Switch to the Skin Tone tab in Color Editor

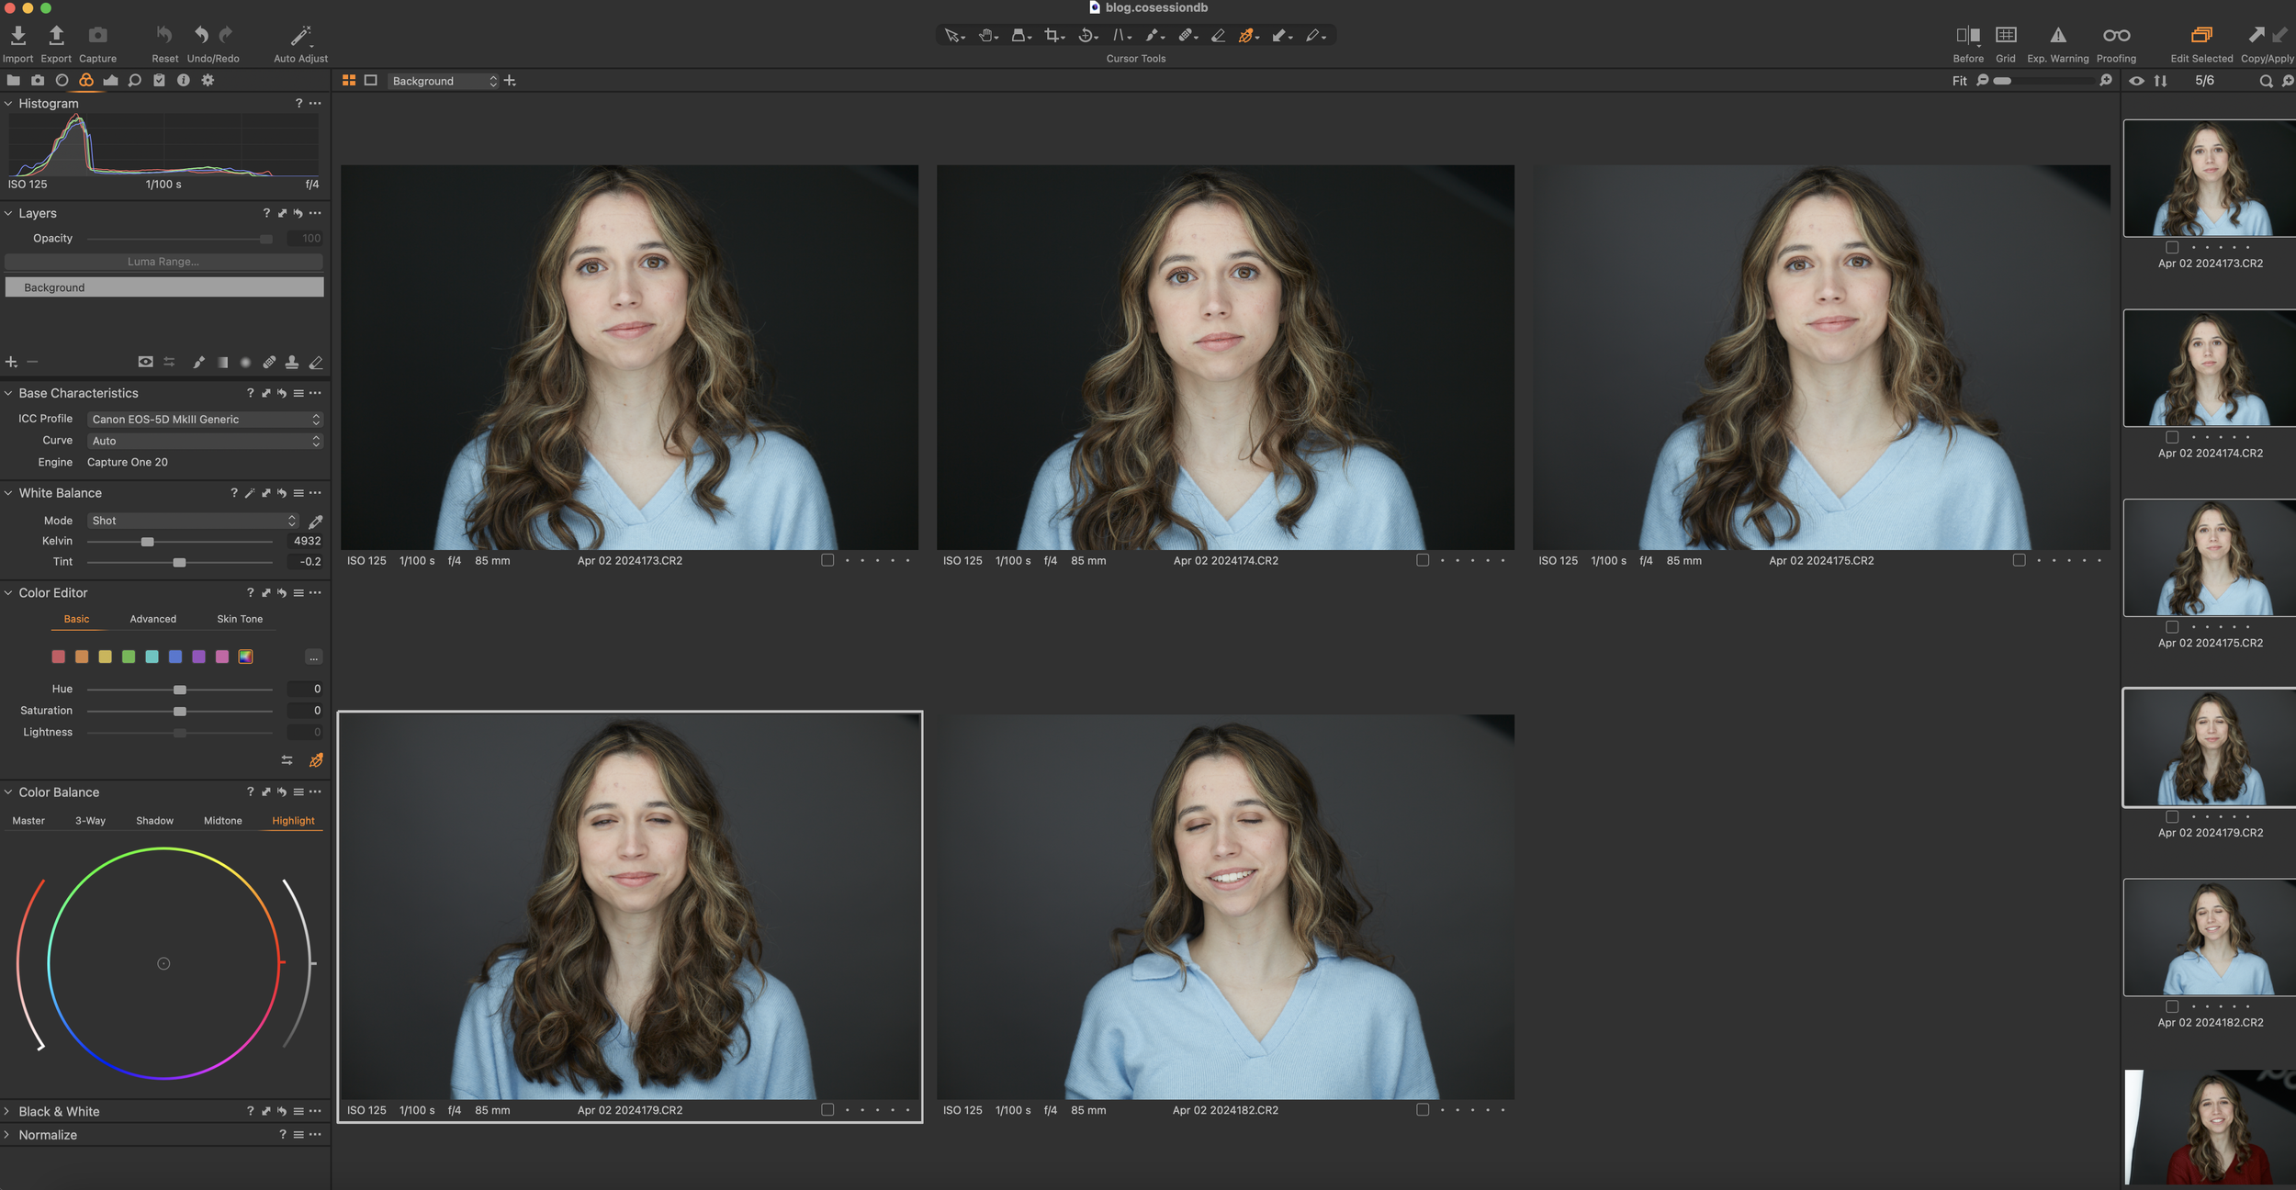click(x=239, y=619)
